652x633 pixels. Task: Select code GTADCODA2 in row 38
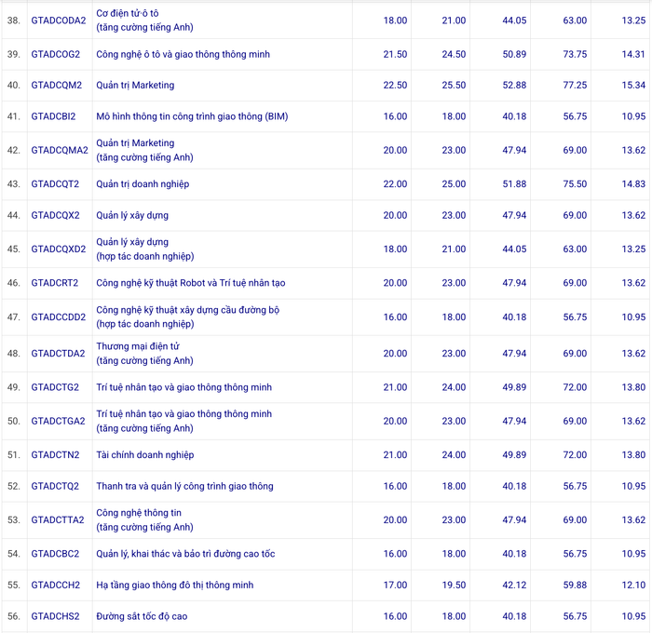point(59,20)
